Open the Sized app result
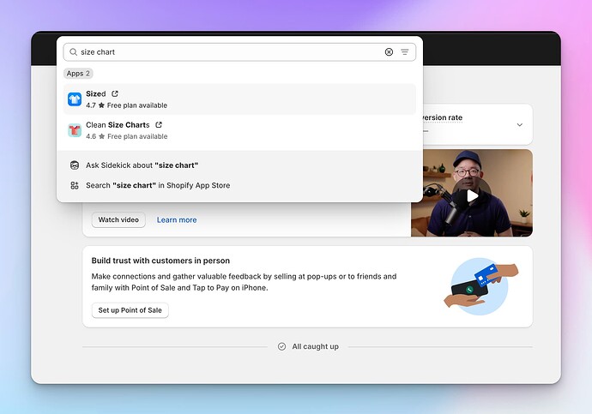 tap(239, 99)
